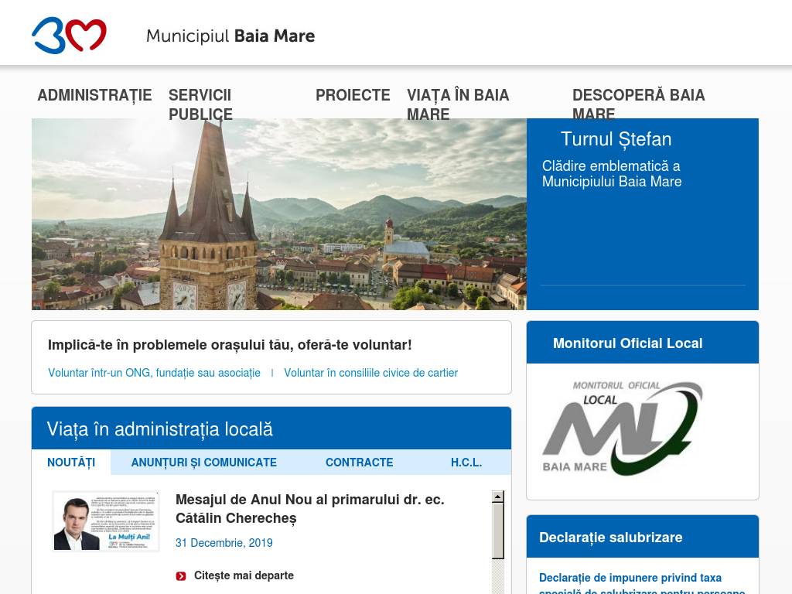Screen dimensions: 792x594
Task: Open the Proiecte menu
Action: (x=353, y=95)
